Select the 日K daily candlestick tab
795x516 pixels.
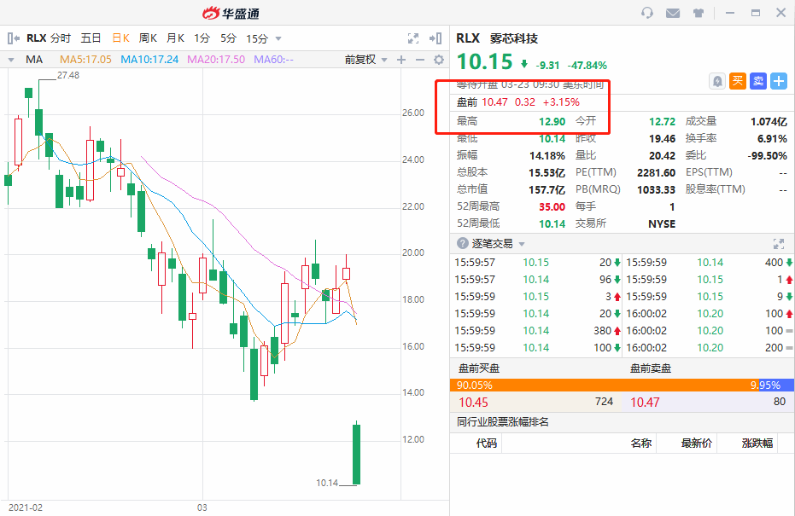(120, 38)
